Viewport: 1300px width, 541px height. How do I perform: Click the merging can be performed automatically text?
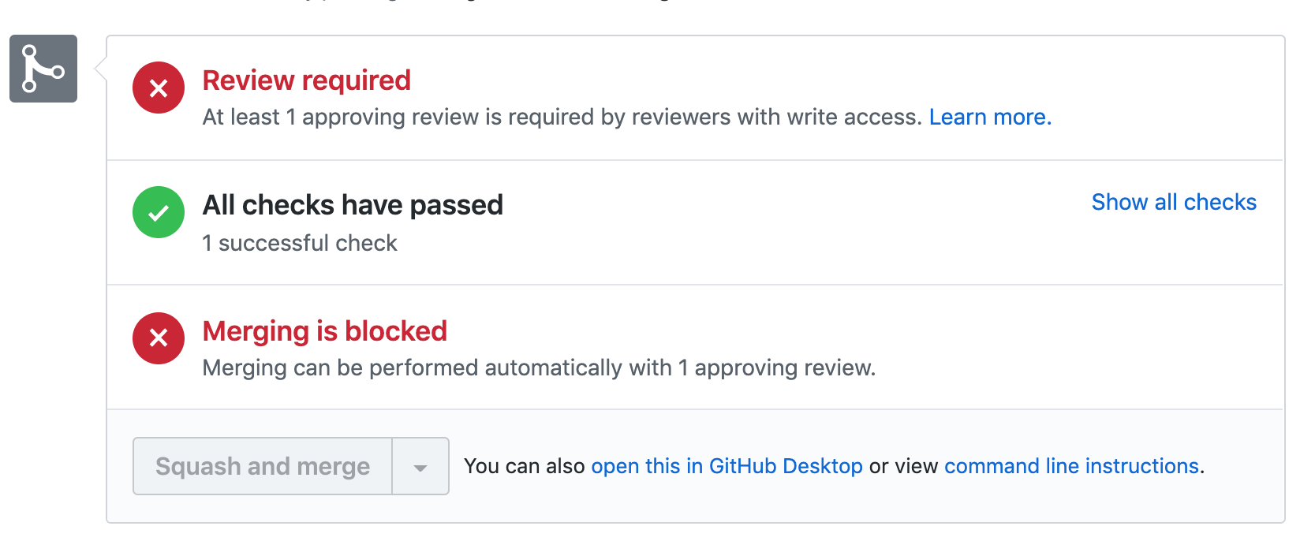coord(541,368)
